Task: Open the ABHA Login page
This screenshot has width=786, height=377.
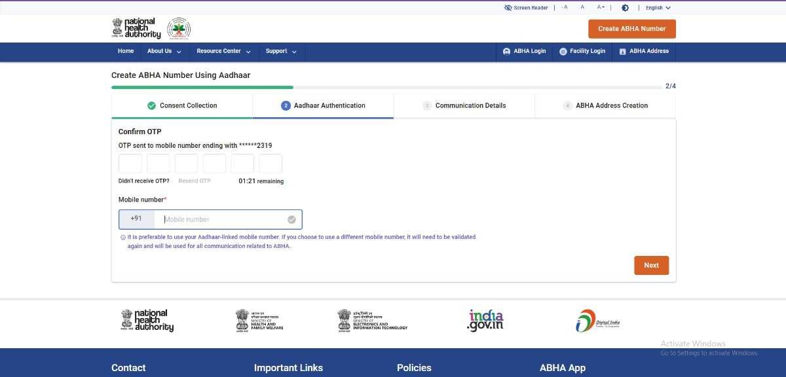Action: click(x=524, y=51)
